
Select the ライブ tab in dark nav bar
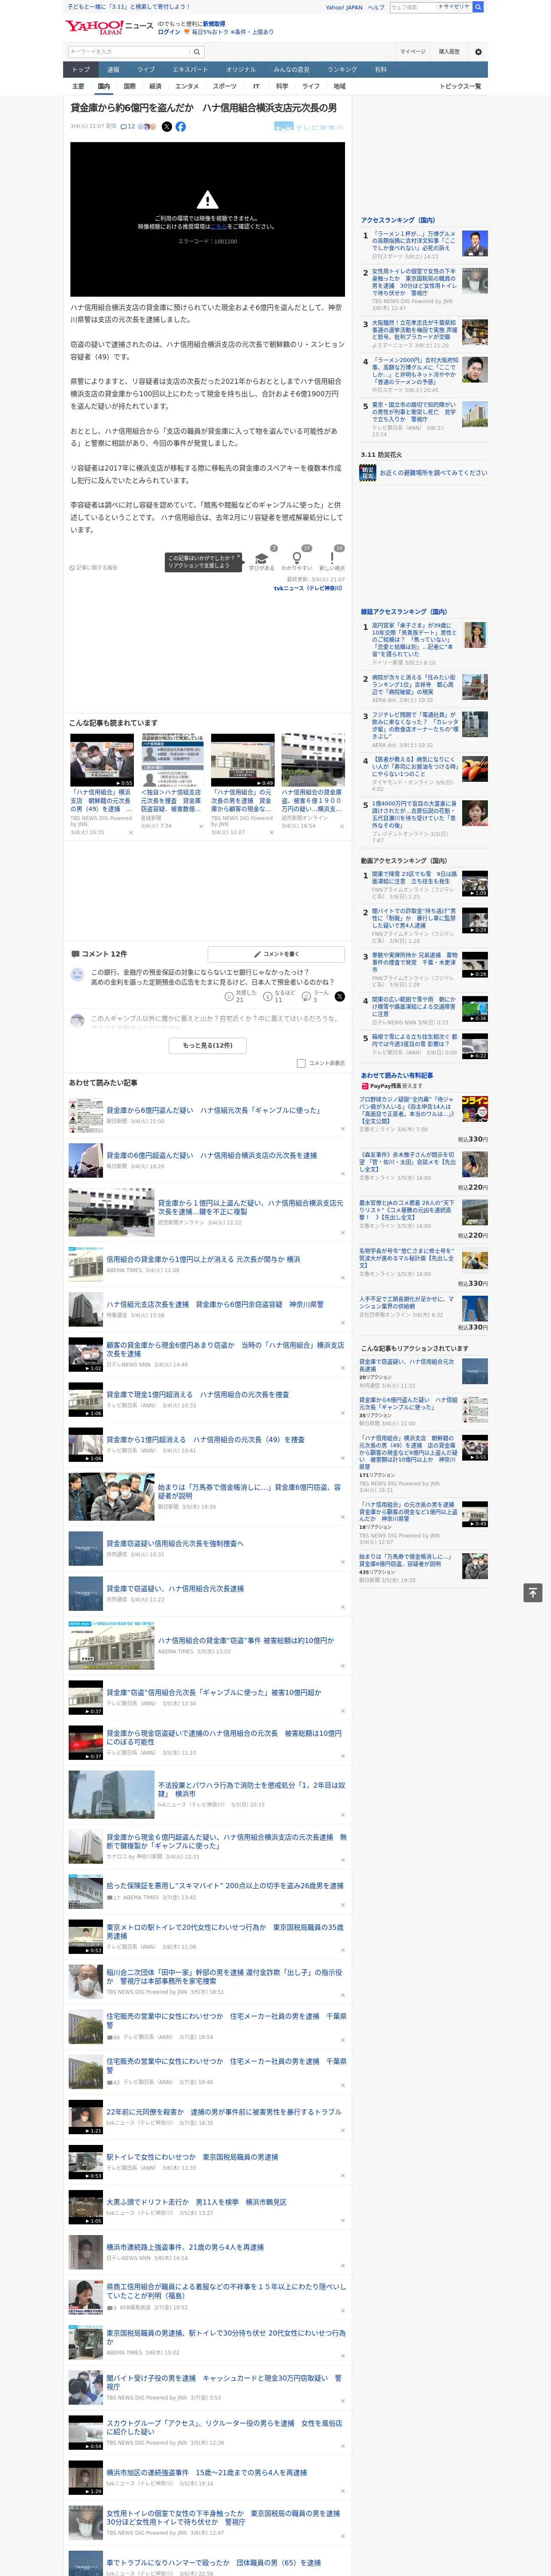(x=146, y=69)
